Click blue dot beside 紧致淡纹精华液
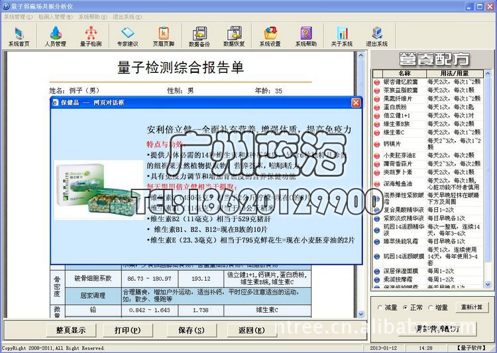 pos(377,219)
